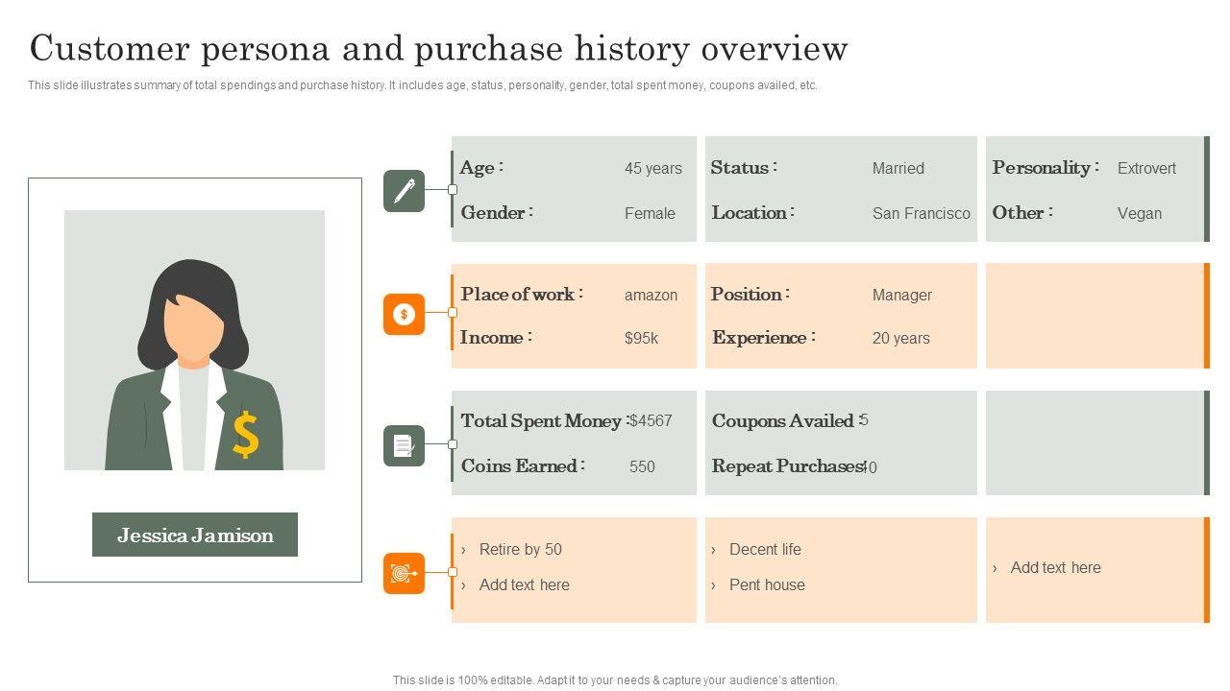This screenshot has width=1230, height=691.
Task: Select the 'Retire by 50' bullet
Action: 520,550
